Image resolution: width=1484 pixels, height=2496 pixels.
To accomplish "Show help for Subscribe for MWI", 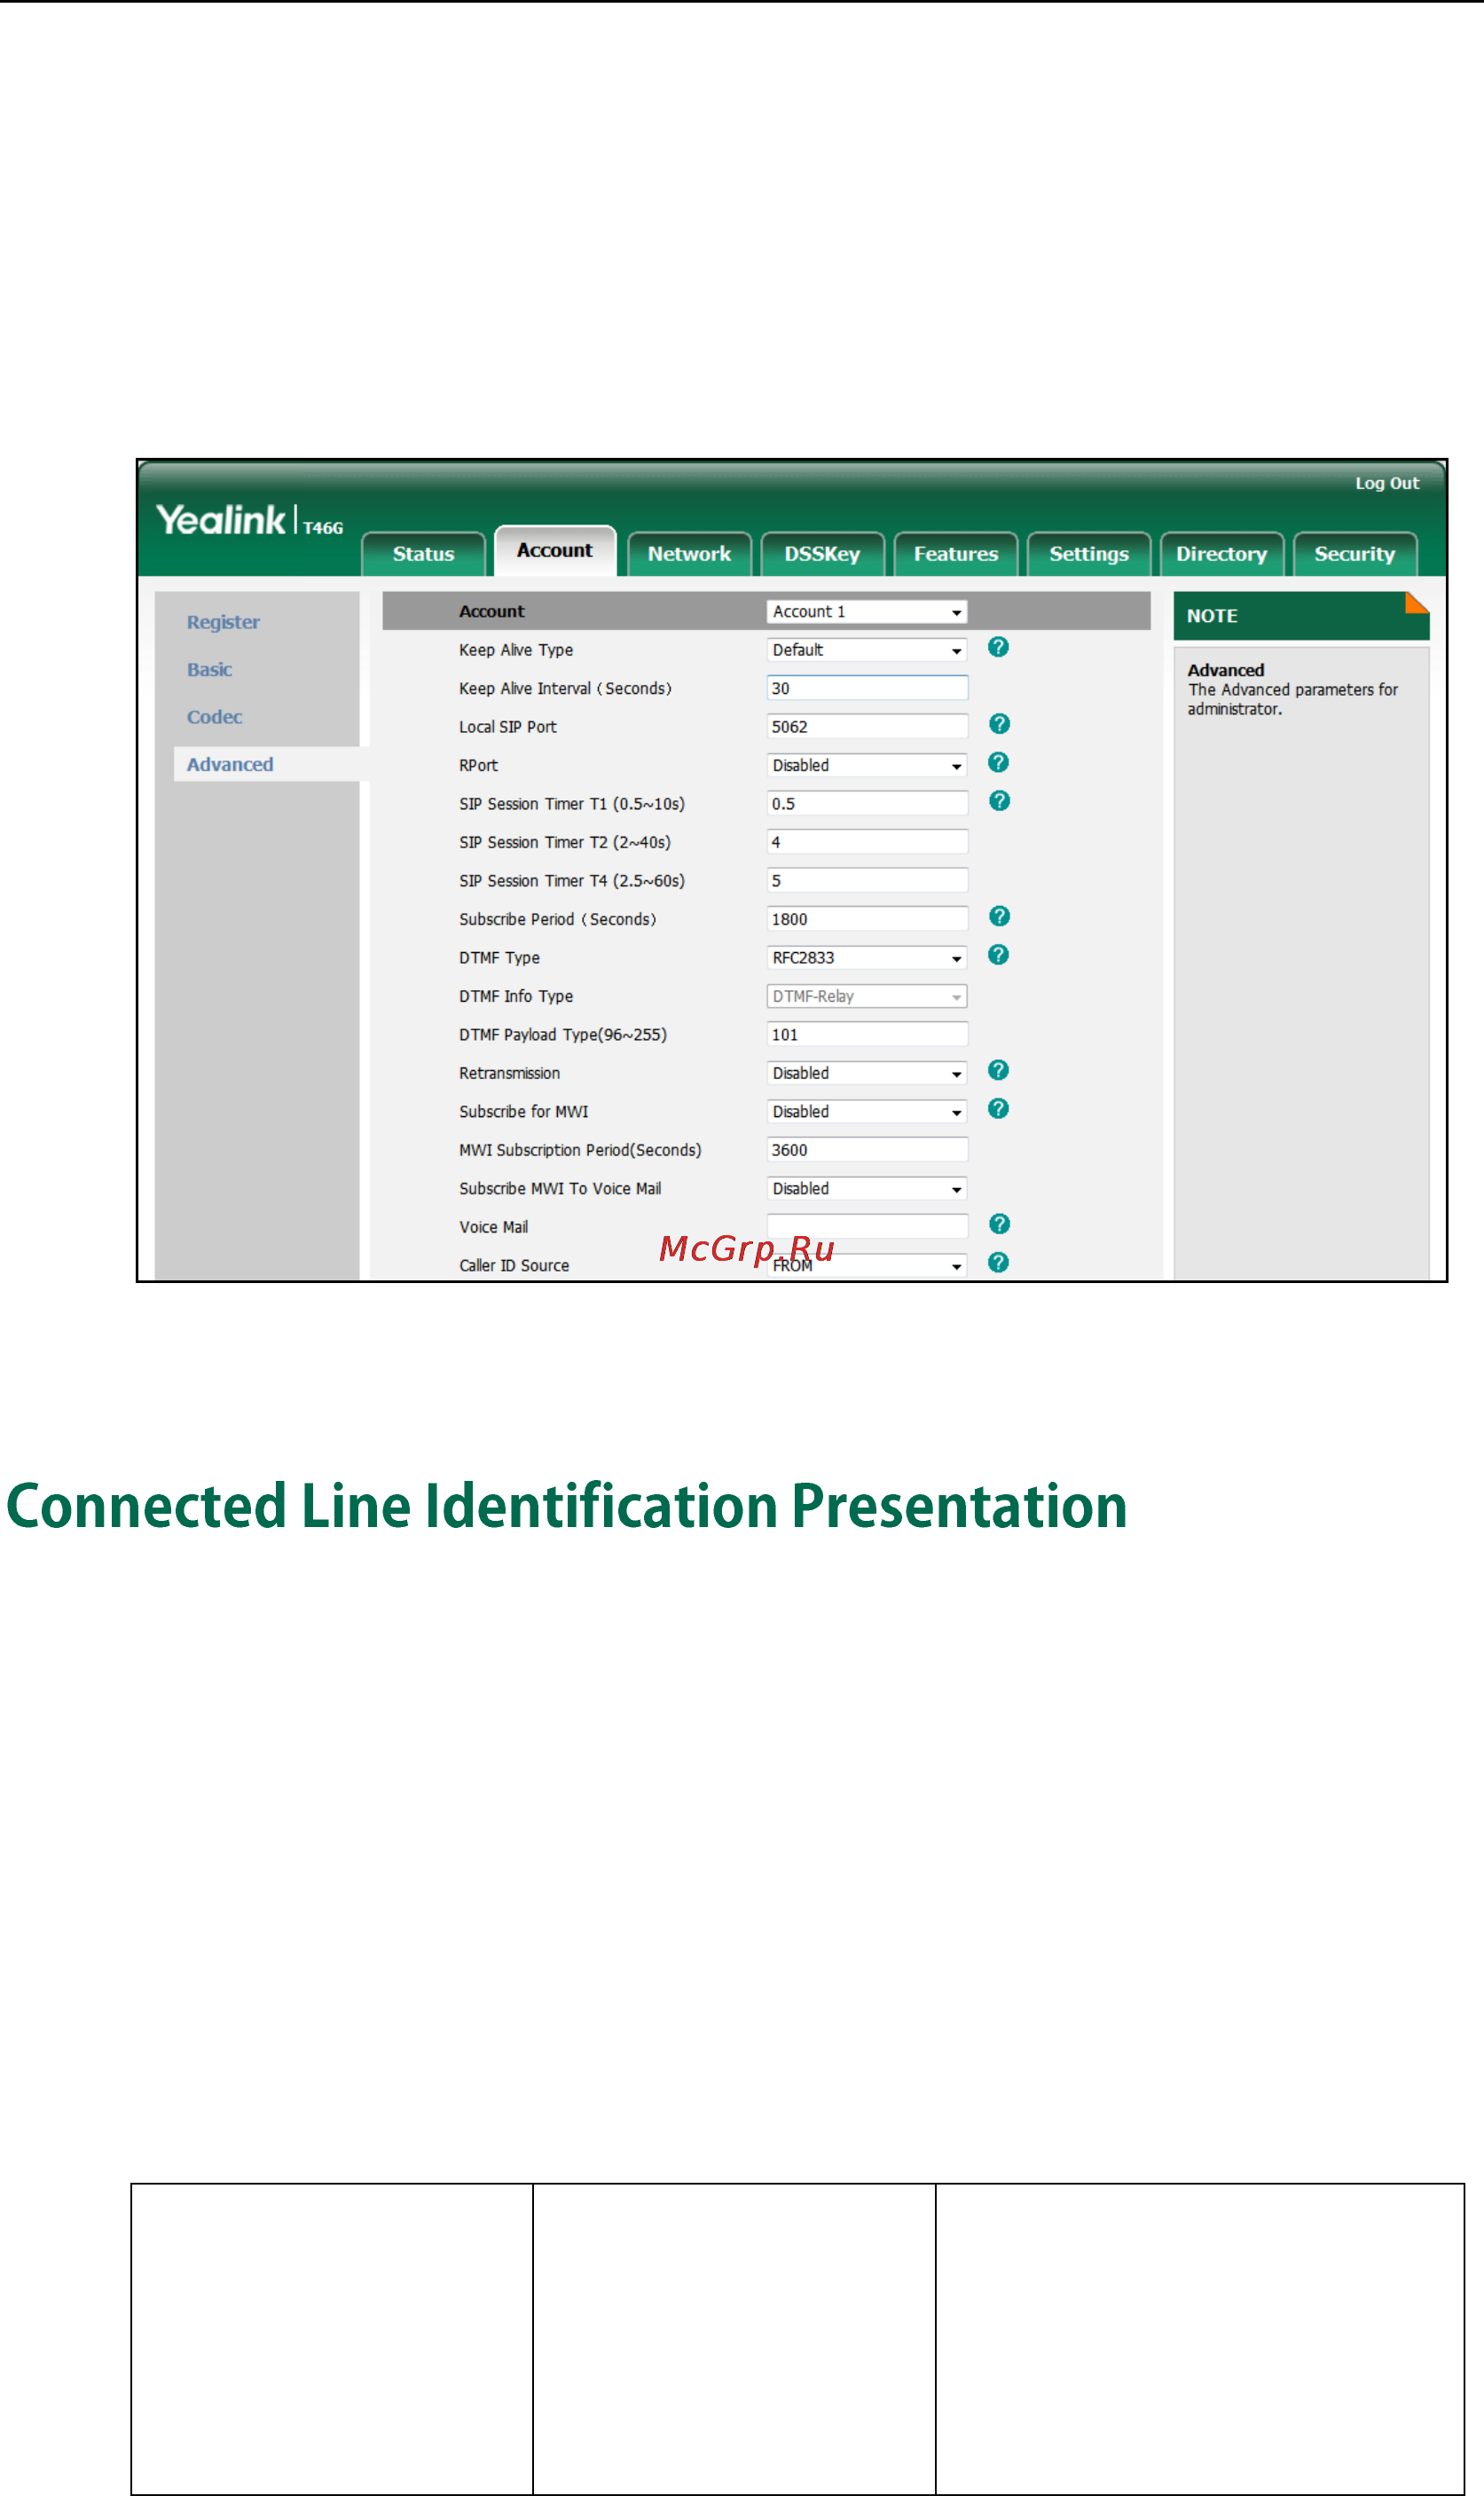I will (x=998, y=1109).
